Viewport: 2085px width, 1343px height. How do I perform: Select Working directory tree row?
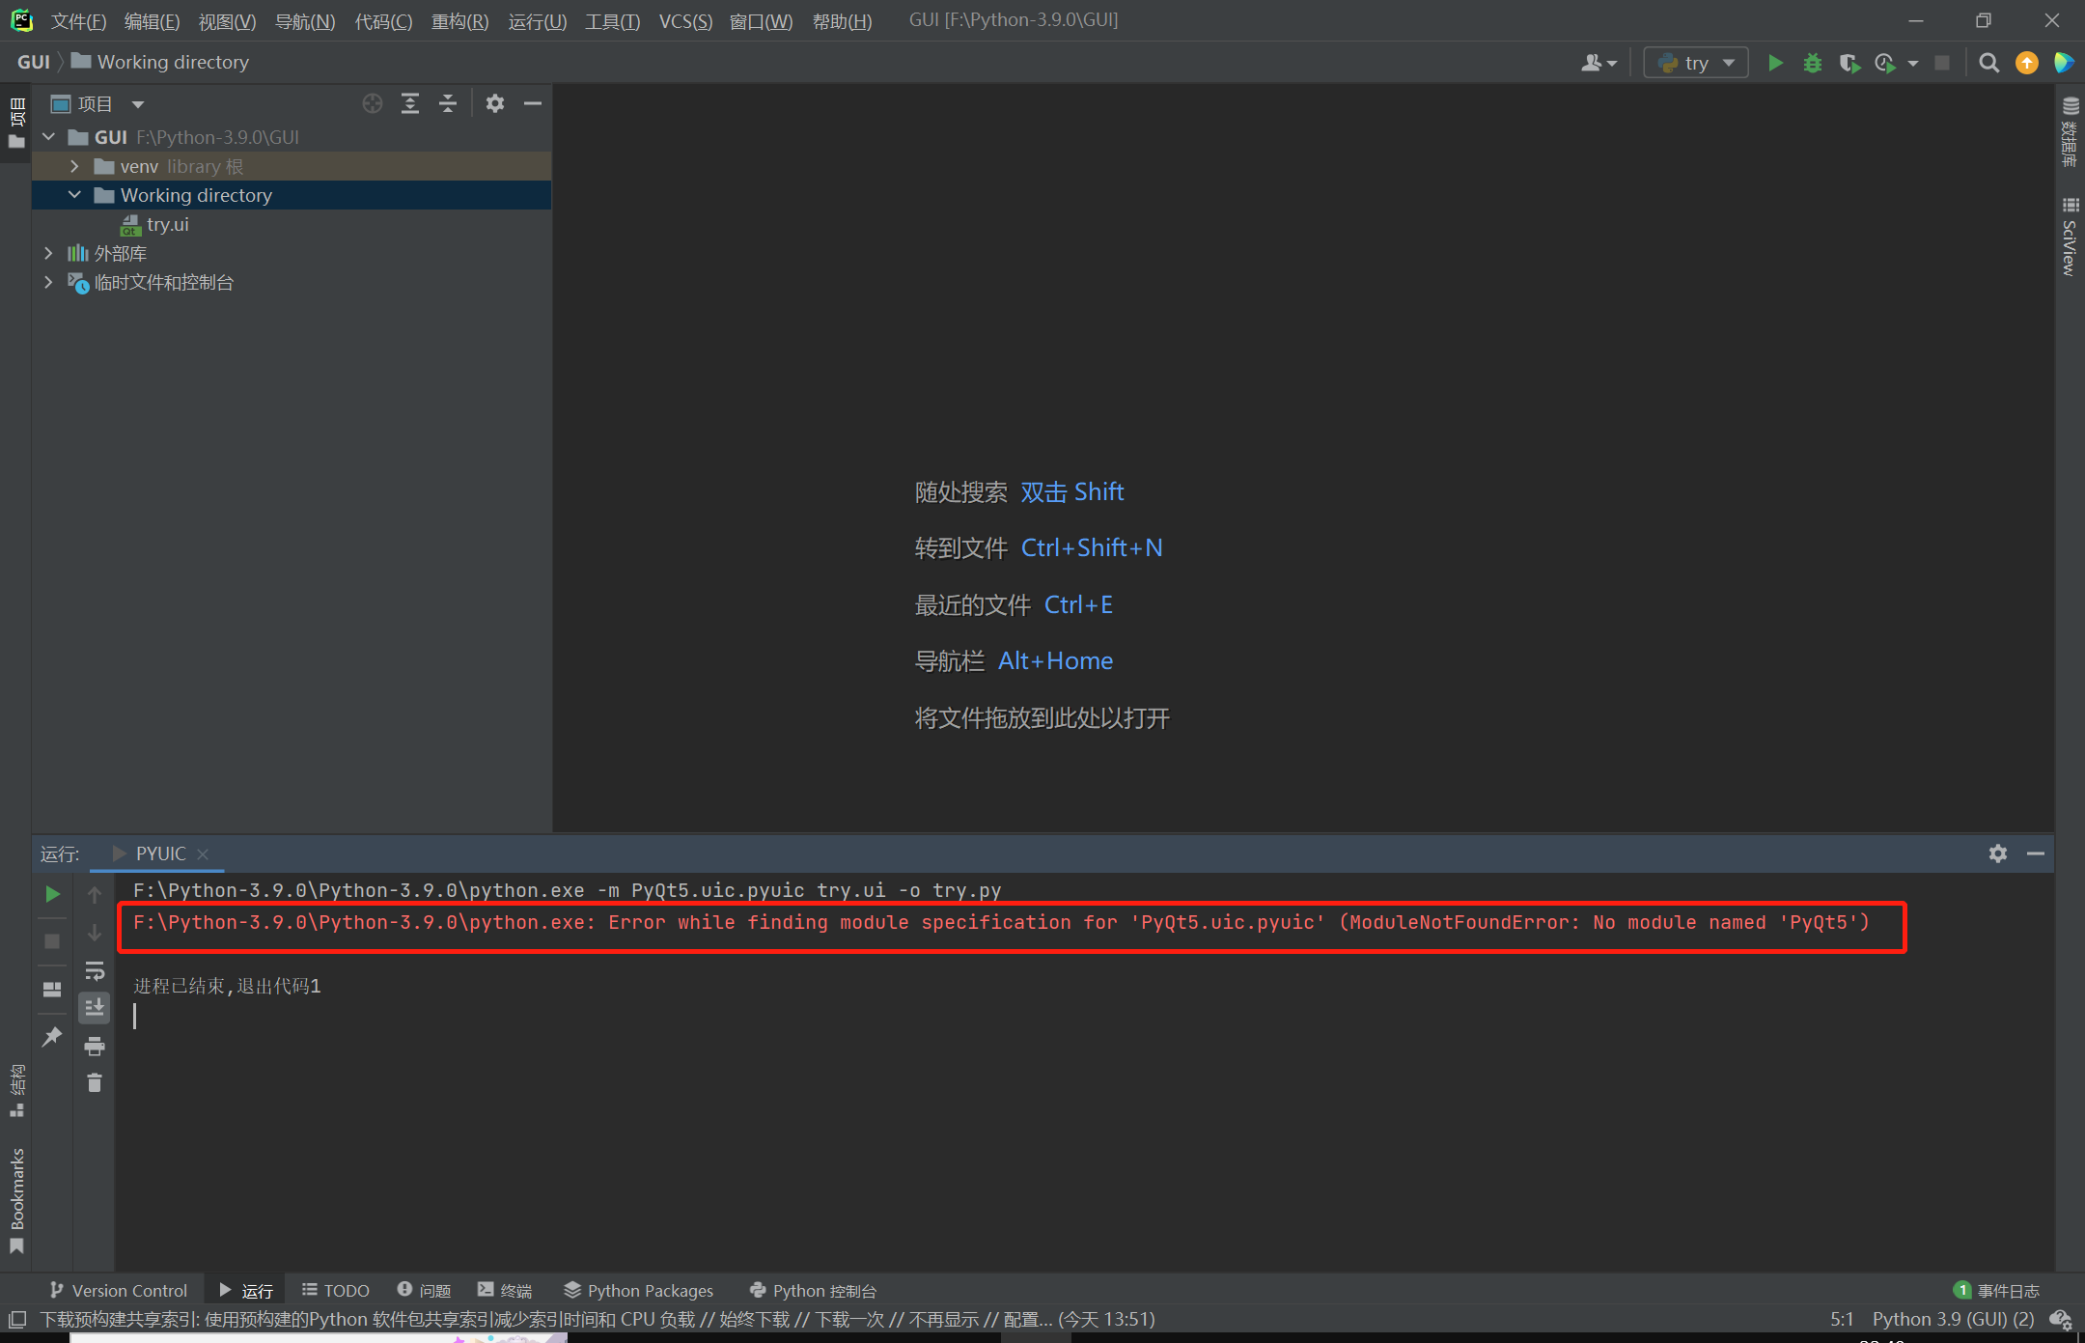click(x=292, y=195)
